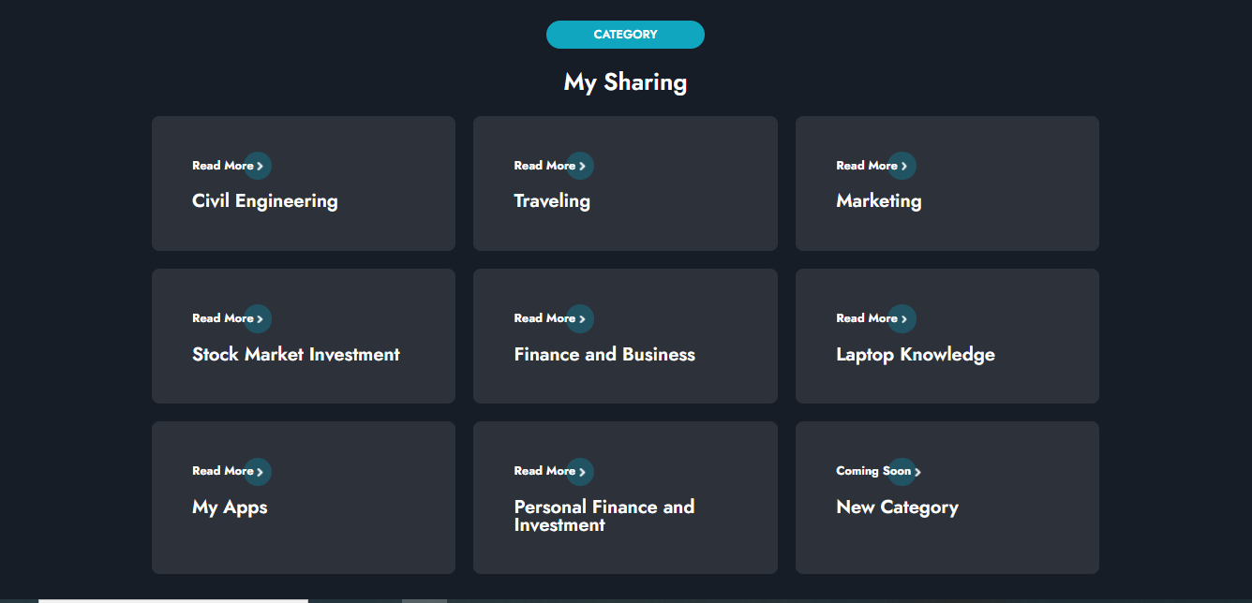The width and height of the screenshot is (1252, 603).
Task: Click the CATEGORY pill badge
Action: pyautogui.click(x=625, y=35)
